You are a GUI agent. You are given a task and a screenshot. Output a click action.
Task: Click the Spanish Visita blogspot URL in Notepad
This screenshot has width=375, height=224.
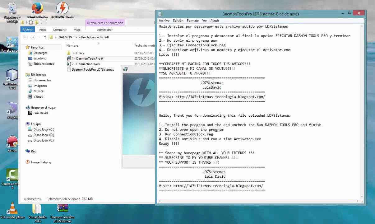pos(220,97)
